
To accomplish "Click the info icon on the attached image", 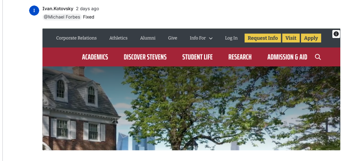I will (336, 34).
